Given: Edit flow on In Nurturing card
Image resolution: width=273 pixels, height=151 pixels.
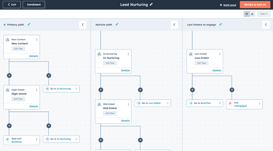Looking at the screenshot, I should [110, 63].
